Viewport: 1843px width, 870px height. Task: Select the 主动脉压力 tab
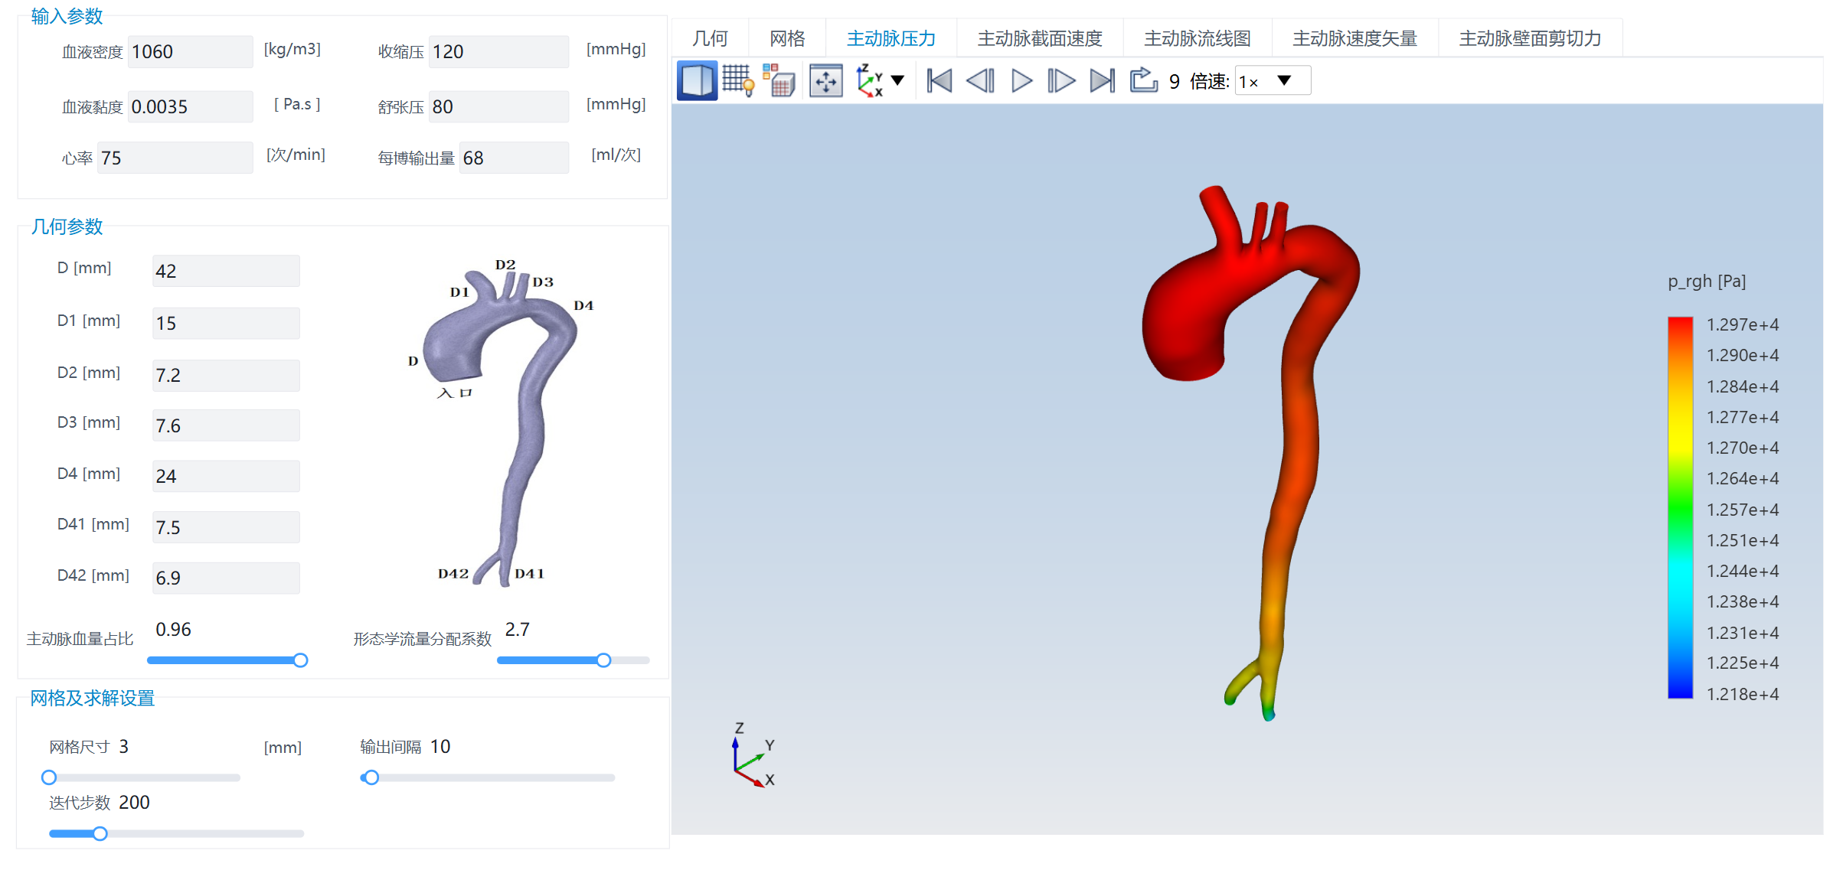click(891, 38)
